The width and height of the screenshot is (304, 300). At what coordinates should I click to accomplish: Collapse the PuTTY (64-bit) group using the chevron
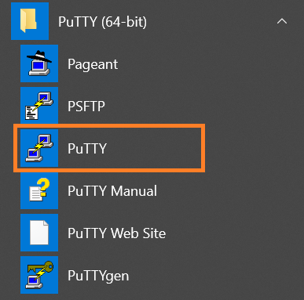(x=282, y=21)
